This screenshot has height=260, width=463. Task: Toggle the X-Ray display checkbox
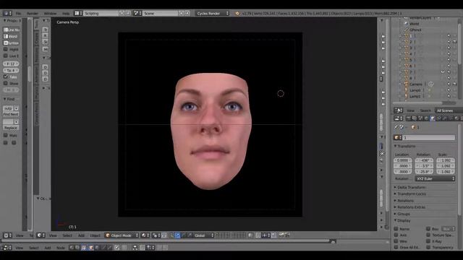click(428, 241)
